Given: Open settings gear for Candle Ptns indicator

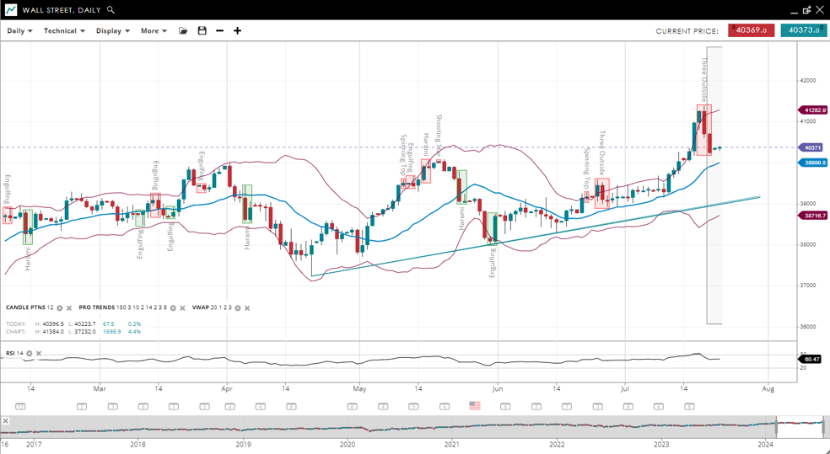Looking at the screenshot, I should click(x=60, y=308).
